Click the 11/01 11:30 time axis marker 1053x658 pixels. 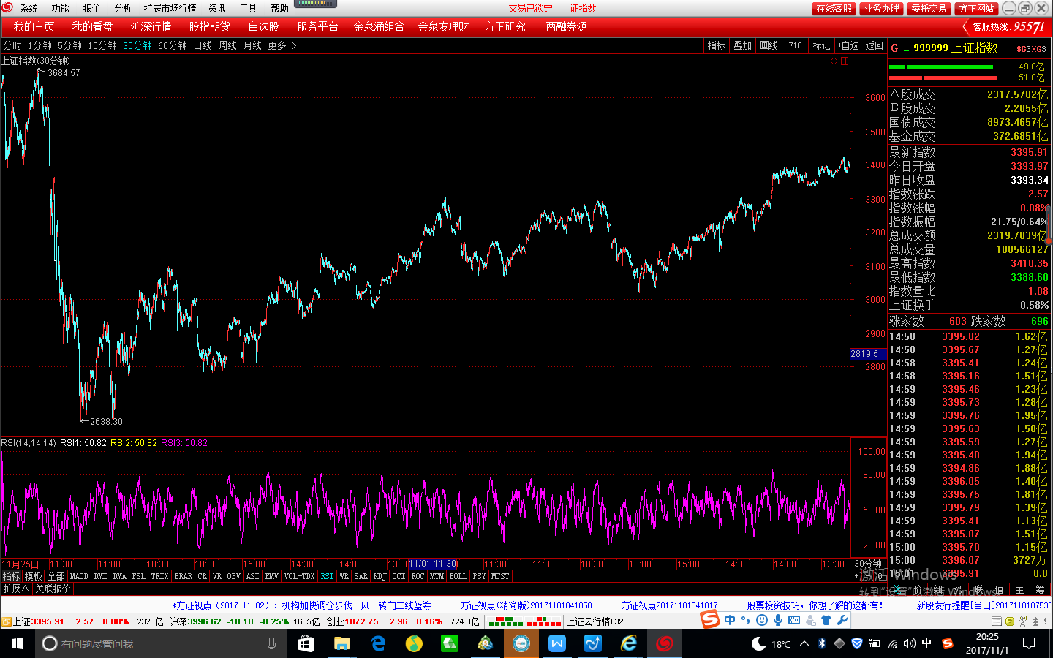[433, 564]
